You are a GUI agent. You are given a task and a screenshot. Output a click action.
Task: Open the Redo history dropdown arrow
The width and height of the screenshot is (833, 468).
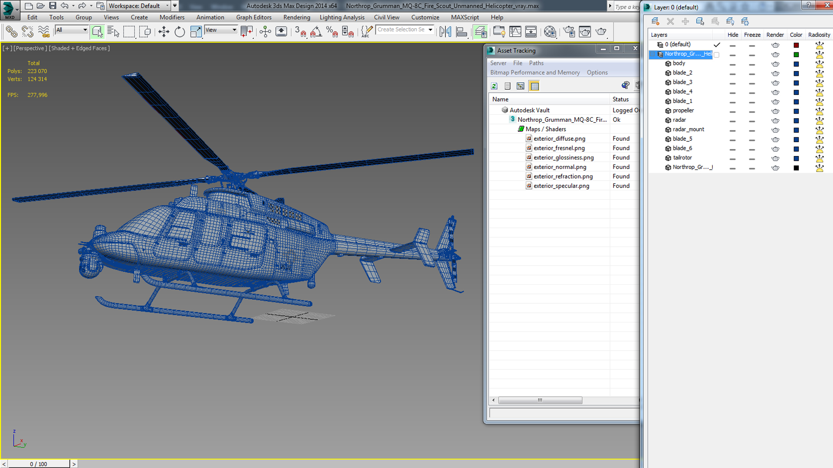[91, 6]
